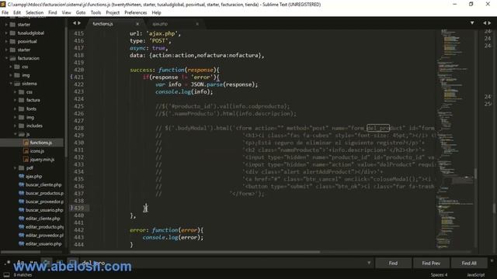
Task: Expand the posvirtual folder
Action: coord(6,41)
